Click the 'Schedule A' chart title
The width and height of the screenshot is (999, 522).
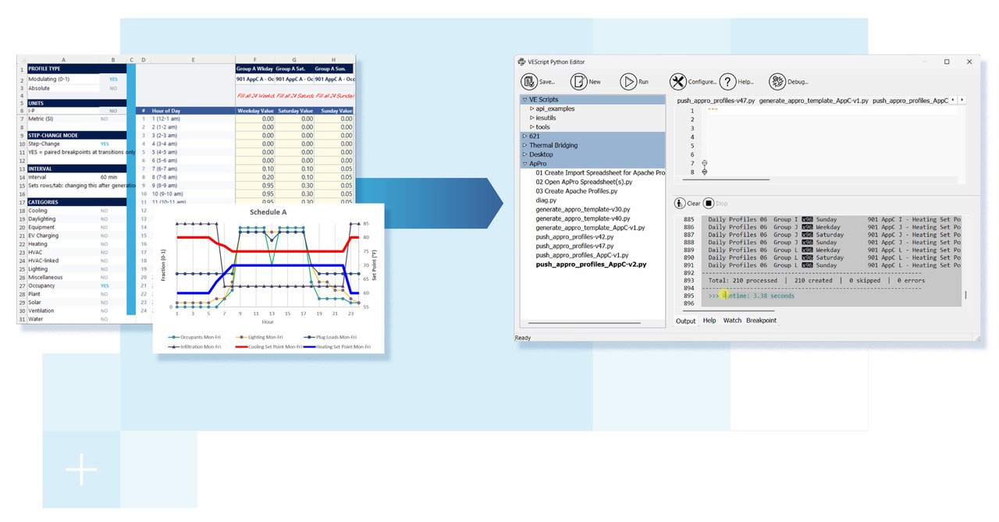coord(268,212)
